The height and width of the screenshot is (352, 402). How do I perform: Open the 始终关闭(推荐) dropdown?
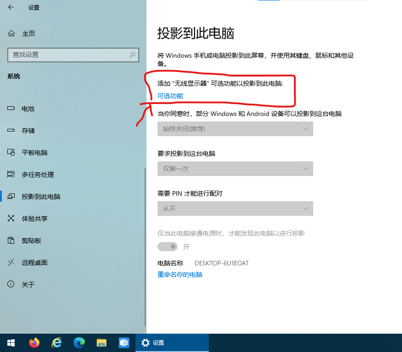tap(235, 129)
